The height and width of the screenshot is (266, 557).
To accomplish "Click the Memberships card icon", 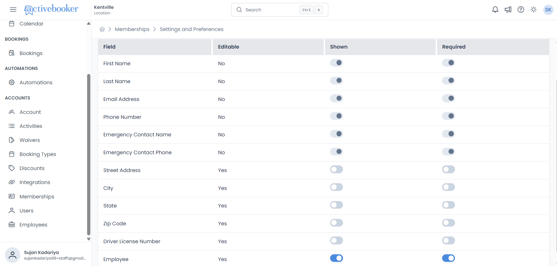I will point(12,196).
